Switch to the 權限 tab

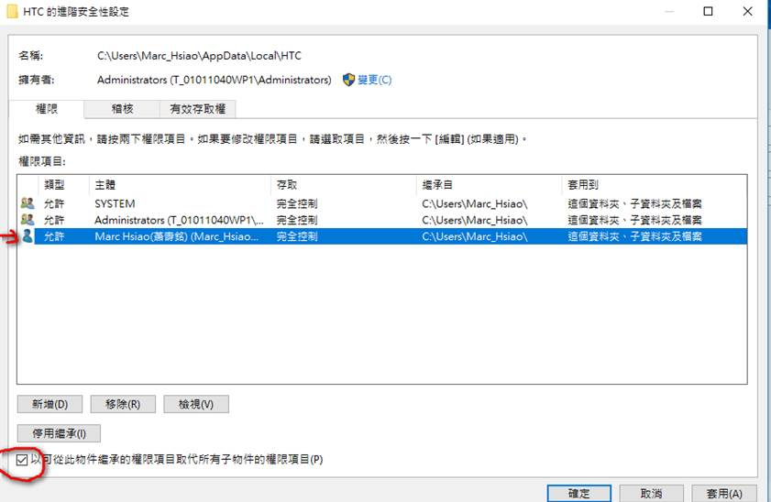coord(47,109)
